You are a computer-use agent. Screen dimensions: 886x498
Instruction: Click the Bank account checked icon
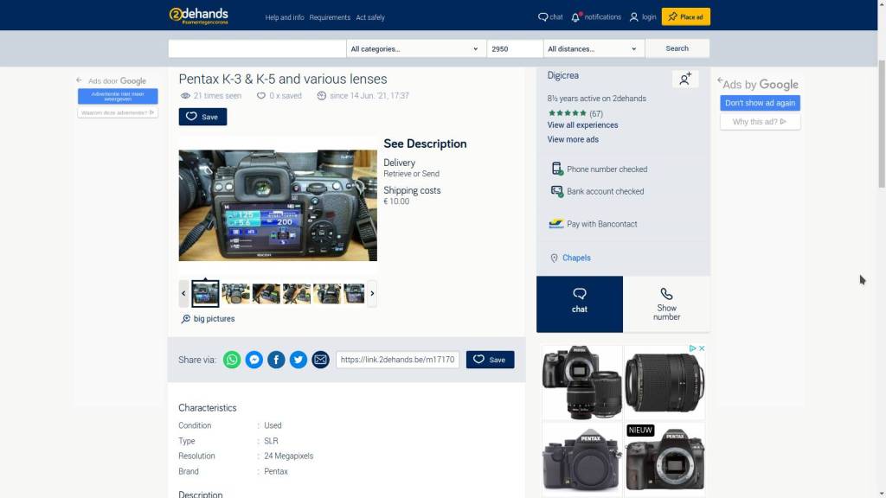[x=556, y=191]
